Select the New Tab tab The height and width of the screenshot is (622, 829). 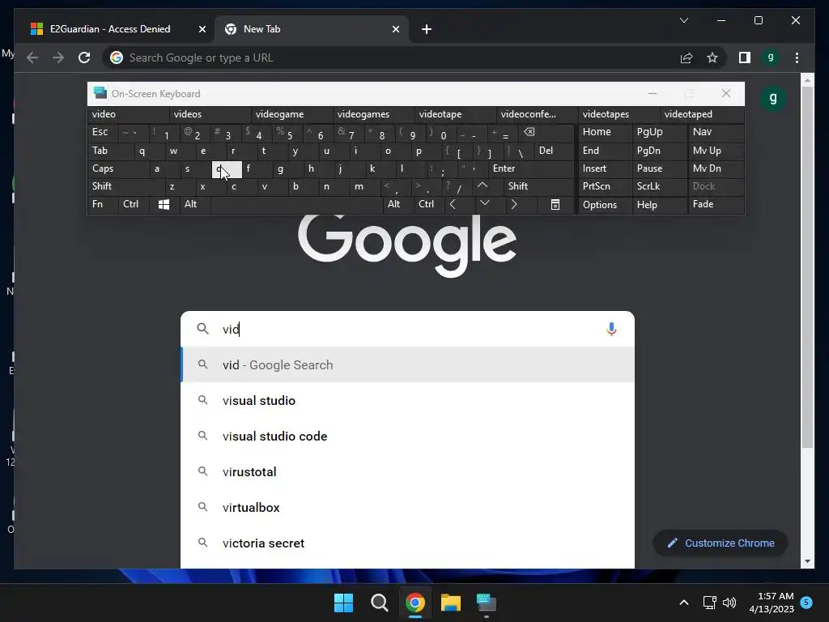coord(312,29)
